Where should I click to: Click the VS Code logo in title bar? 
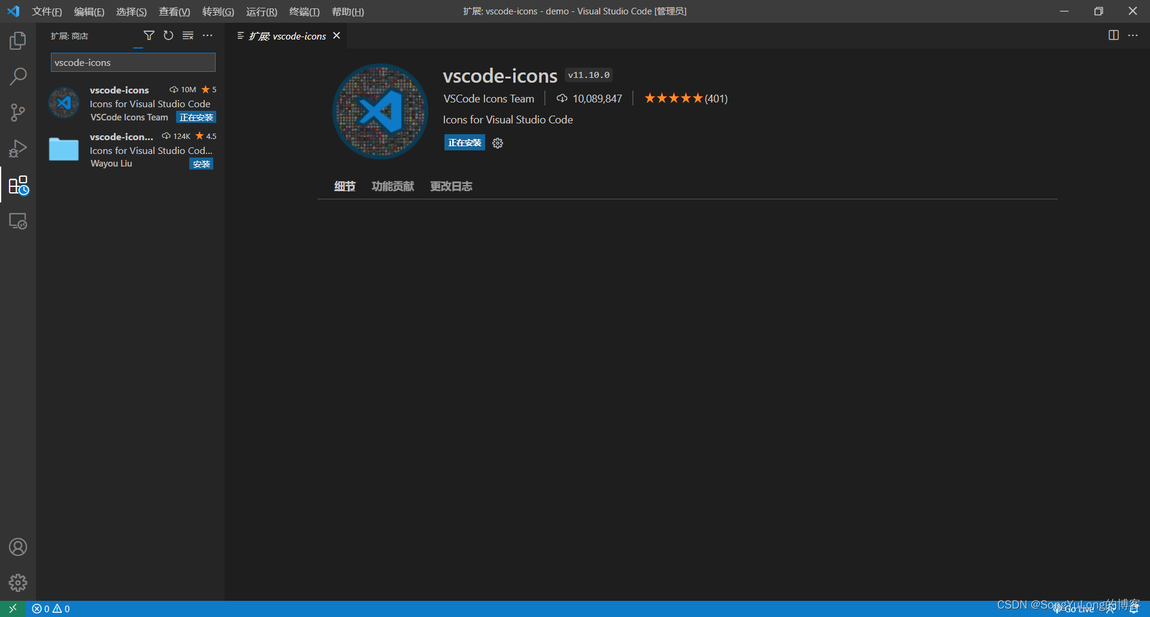pyautogui.click(x=13, y=11)
